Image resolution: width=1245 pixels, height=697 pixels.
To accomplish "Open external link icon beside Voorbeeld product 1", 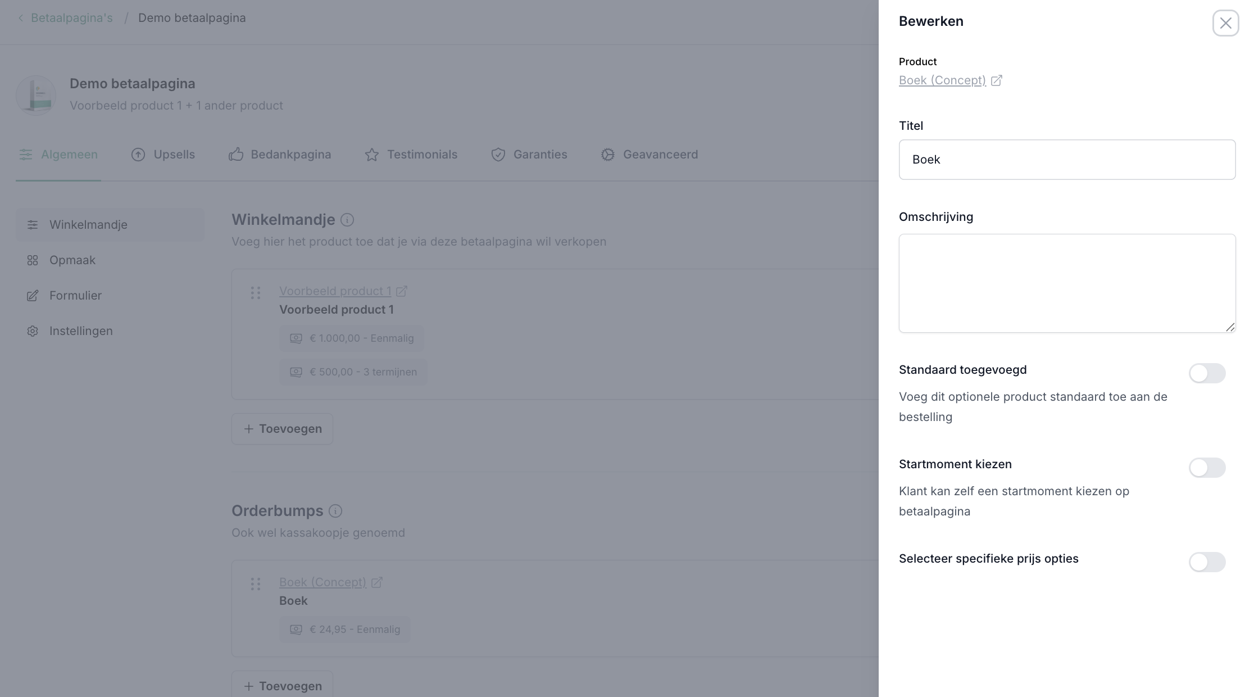I will [x=402, y=291].
